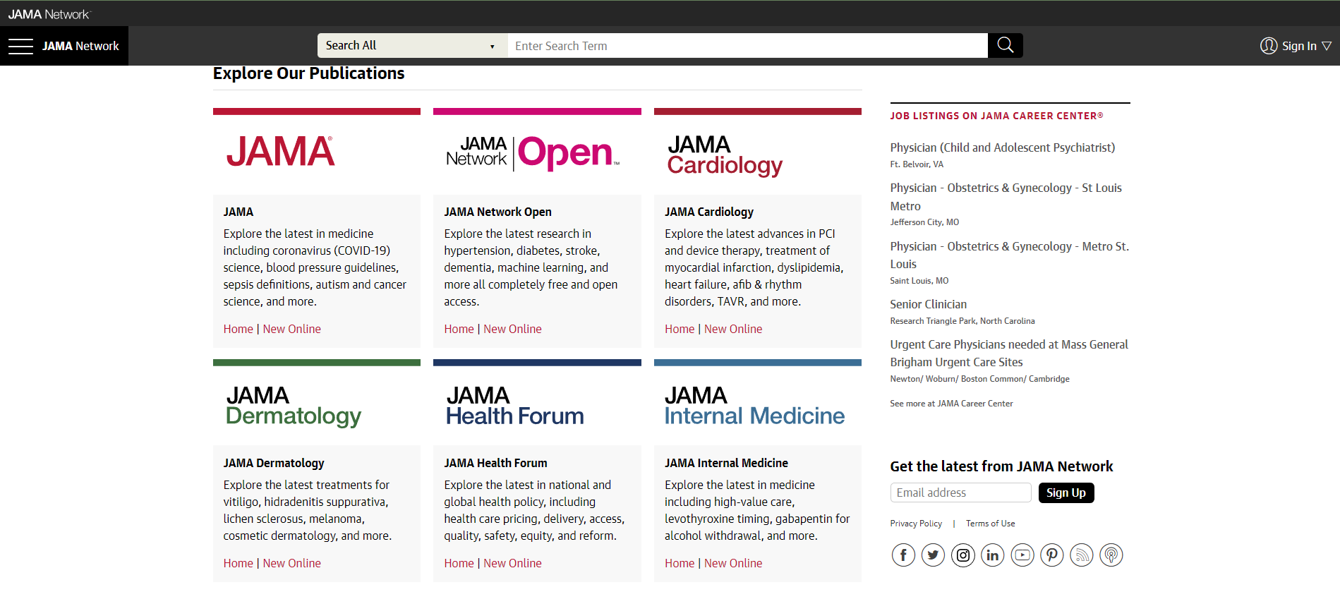This screenshot has height=592, width=1340.
Task: Click See more at JAMA Career Center
Action: coord(951,404)
